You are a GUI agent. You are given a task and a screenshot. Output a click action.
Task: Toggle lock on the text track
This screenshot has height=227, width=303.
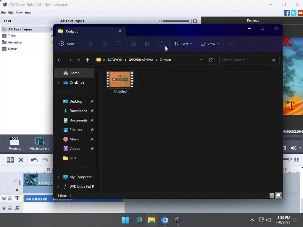[x=10, y=198]
